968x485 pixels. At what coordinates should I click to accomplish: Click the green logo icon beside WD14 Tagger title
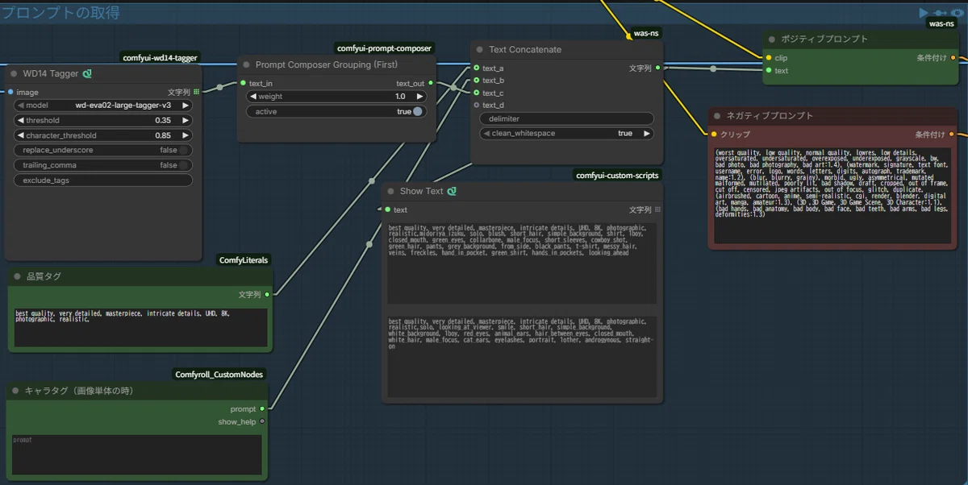coord(87,74)
